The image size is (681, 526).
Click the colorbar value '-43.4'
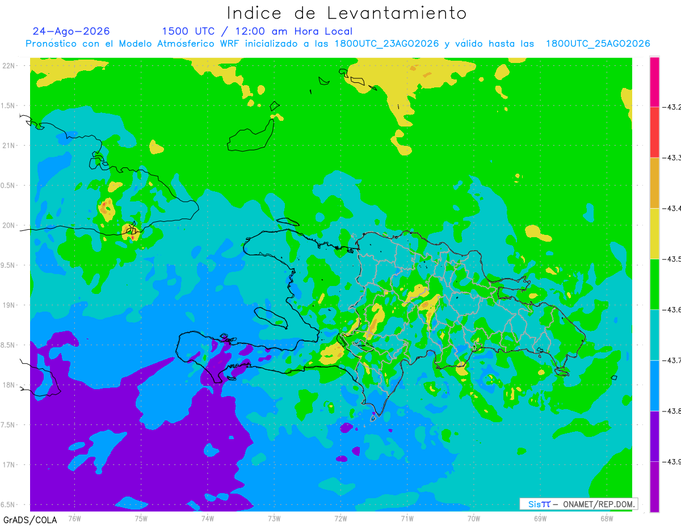tap(672, 208)
